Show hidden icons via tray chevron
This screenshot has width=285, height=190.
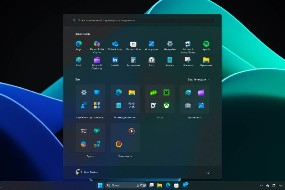click(261, 185)
